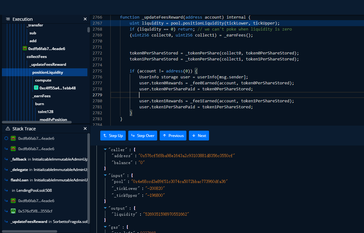Select toInt128 in Execution tree
The image size is (364, 233).
pos(46,112)
